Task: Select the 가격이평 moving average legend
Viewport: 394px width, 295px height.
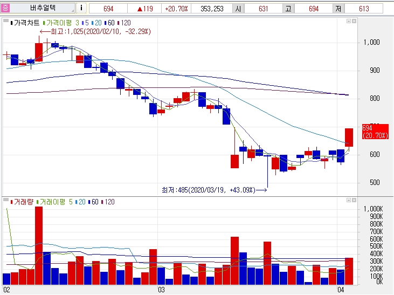Action: [x=58, y=23]
